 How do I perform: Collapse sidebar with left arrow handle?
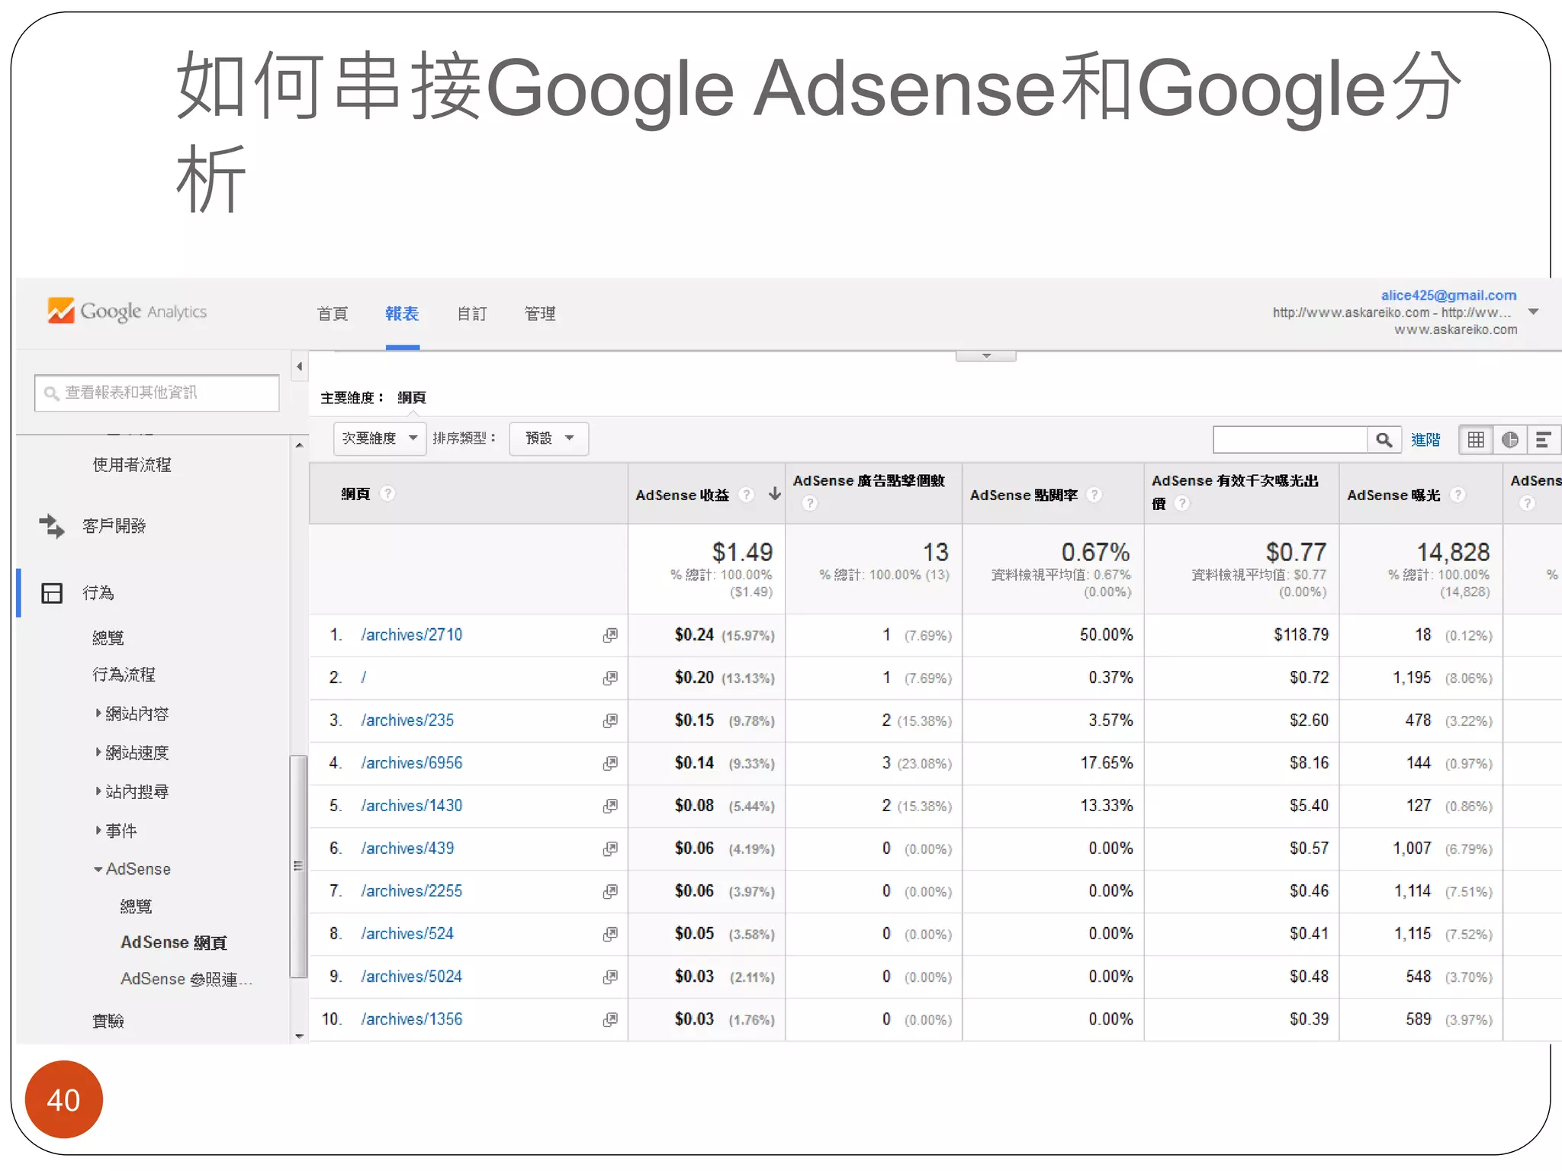300,367
